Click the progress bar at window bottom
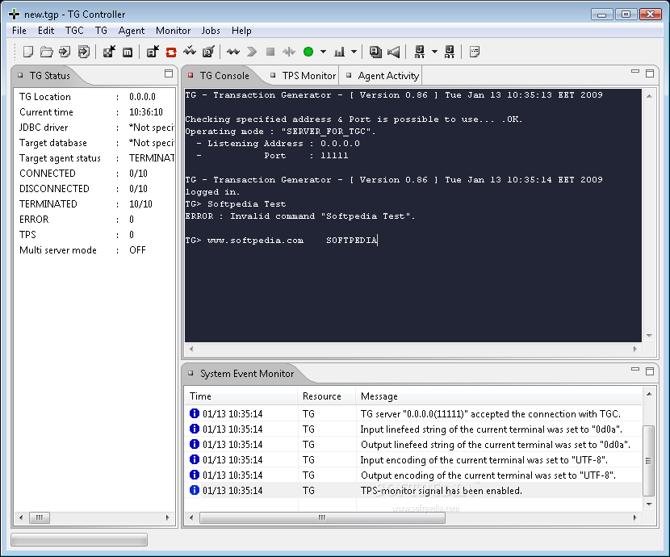Screen dimensions: 670x557 point(79,539)
